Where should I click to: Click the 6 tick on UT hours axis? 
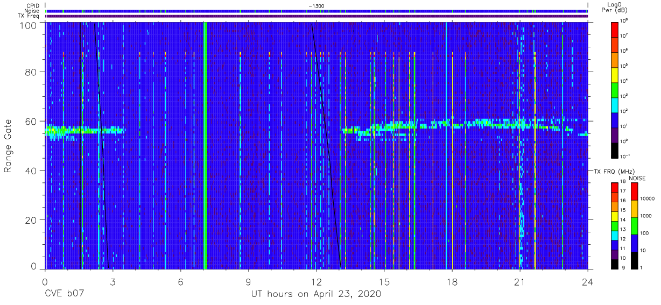180,282
